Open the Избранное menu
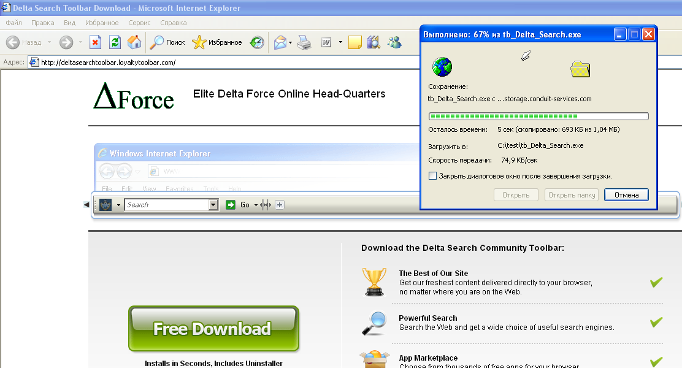Screen dimensions: 682x368 point(102,23)
